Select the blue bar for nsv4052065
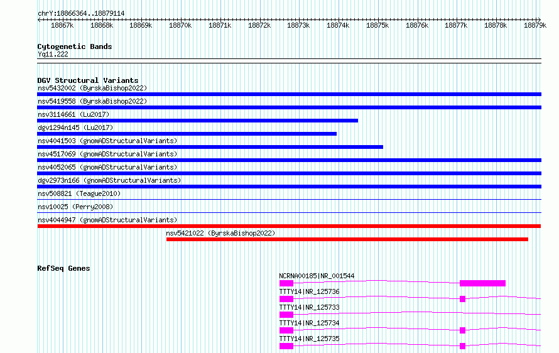This screenshot has width=559, height=353. (x=289, y=173)
